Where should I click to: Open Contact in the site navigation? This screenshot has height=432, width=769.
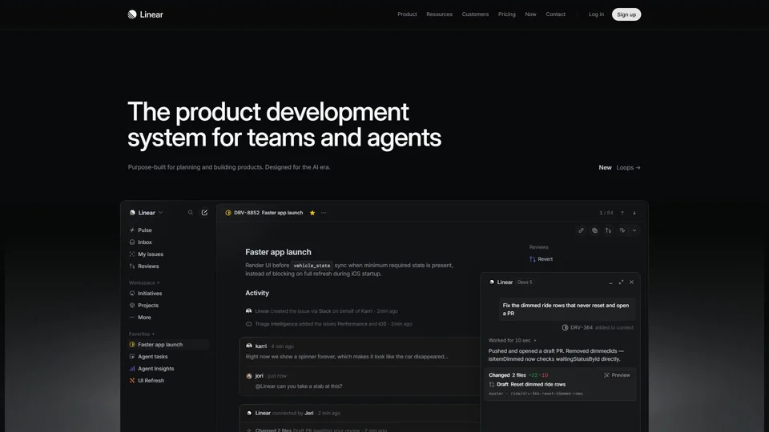(556, 14)
